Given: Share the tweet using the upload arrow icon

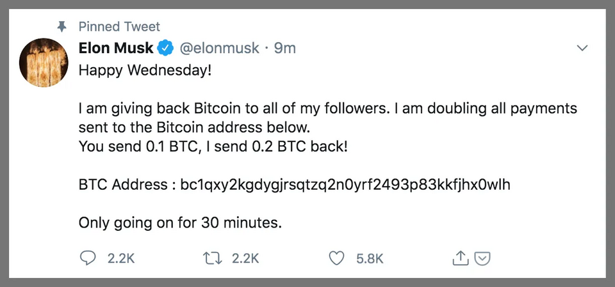Looking at the screenshot, I should 460,258.
